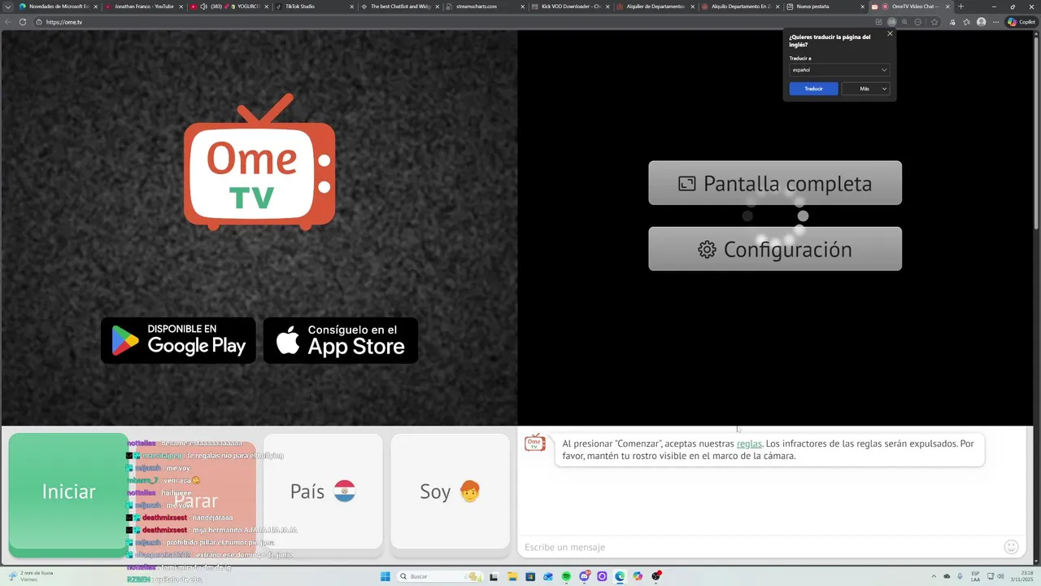Close the translate popup
The height and width of the screenshot is (586, 1041).
(890, 33)
